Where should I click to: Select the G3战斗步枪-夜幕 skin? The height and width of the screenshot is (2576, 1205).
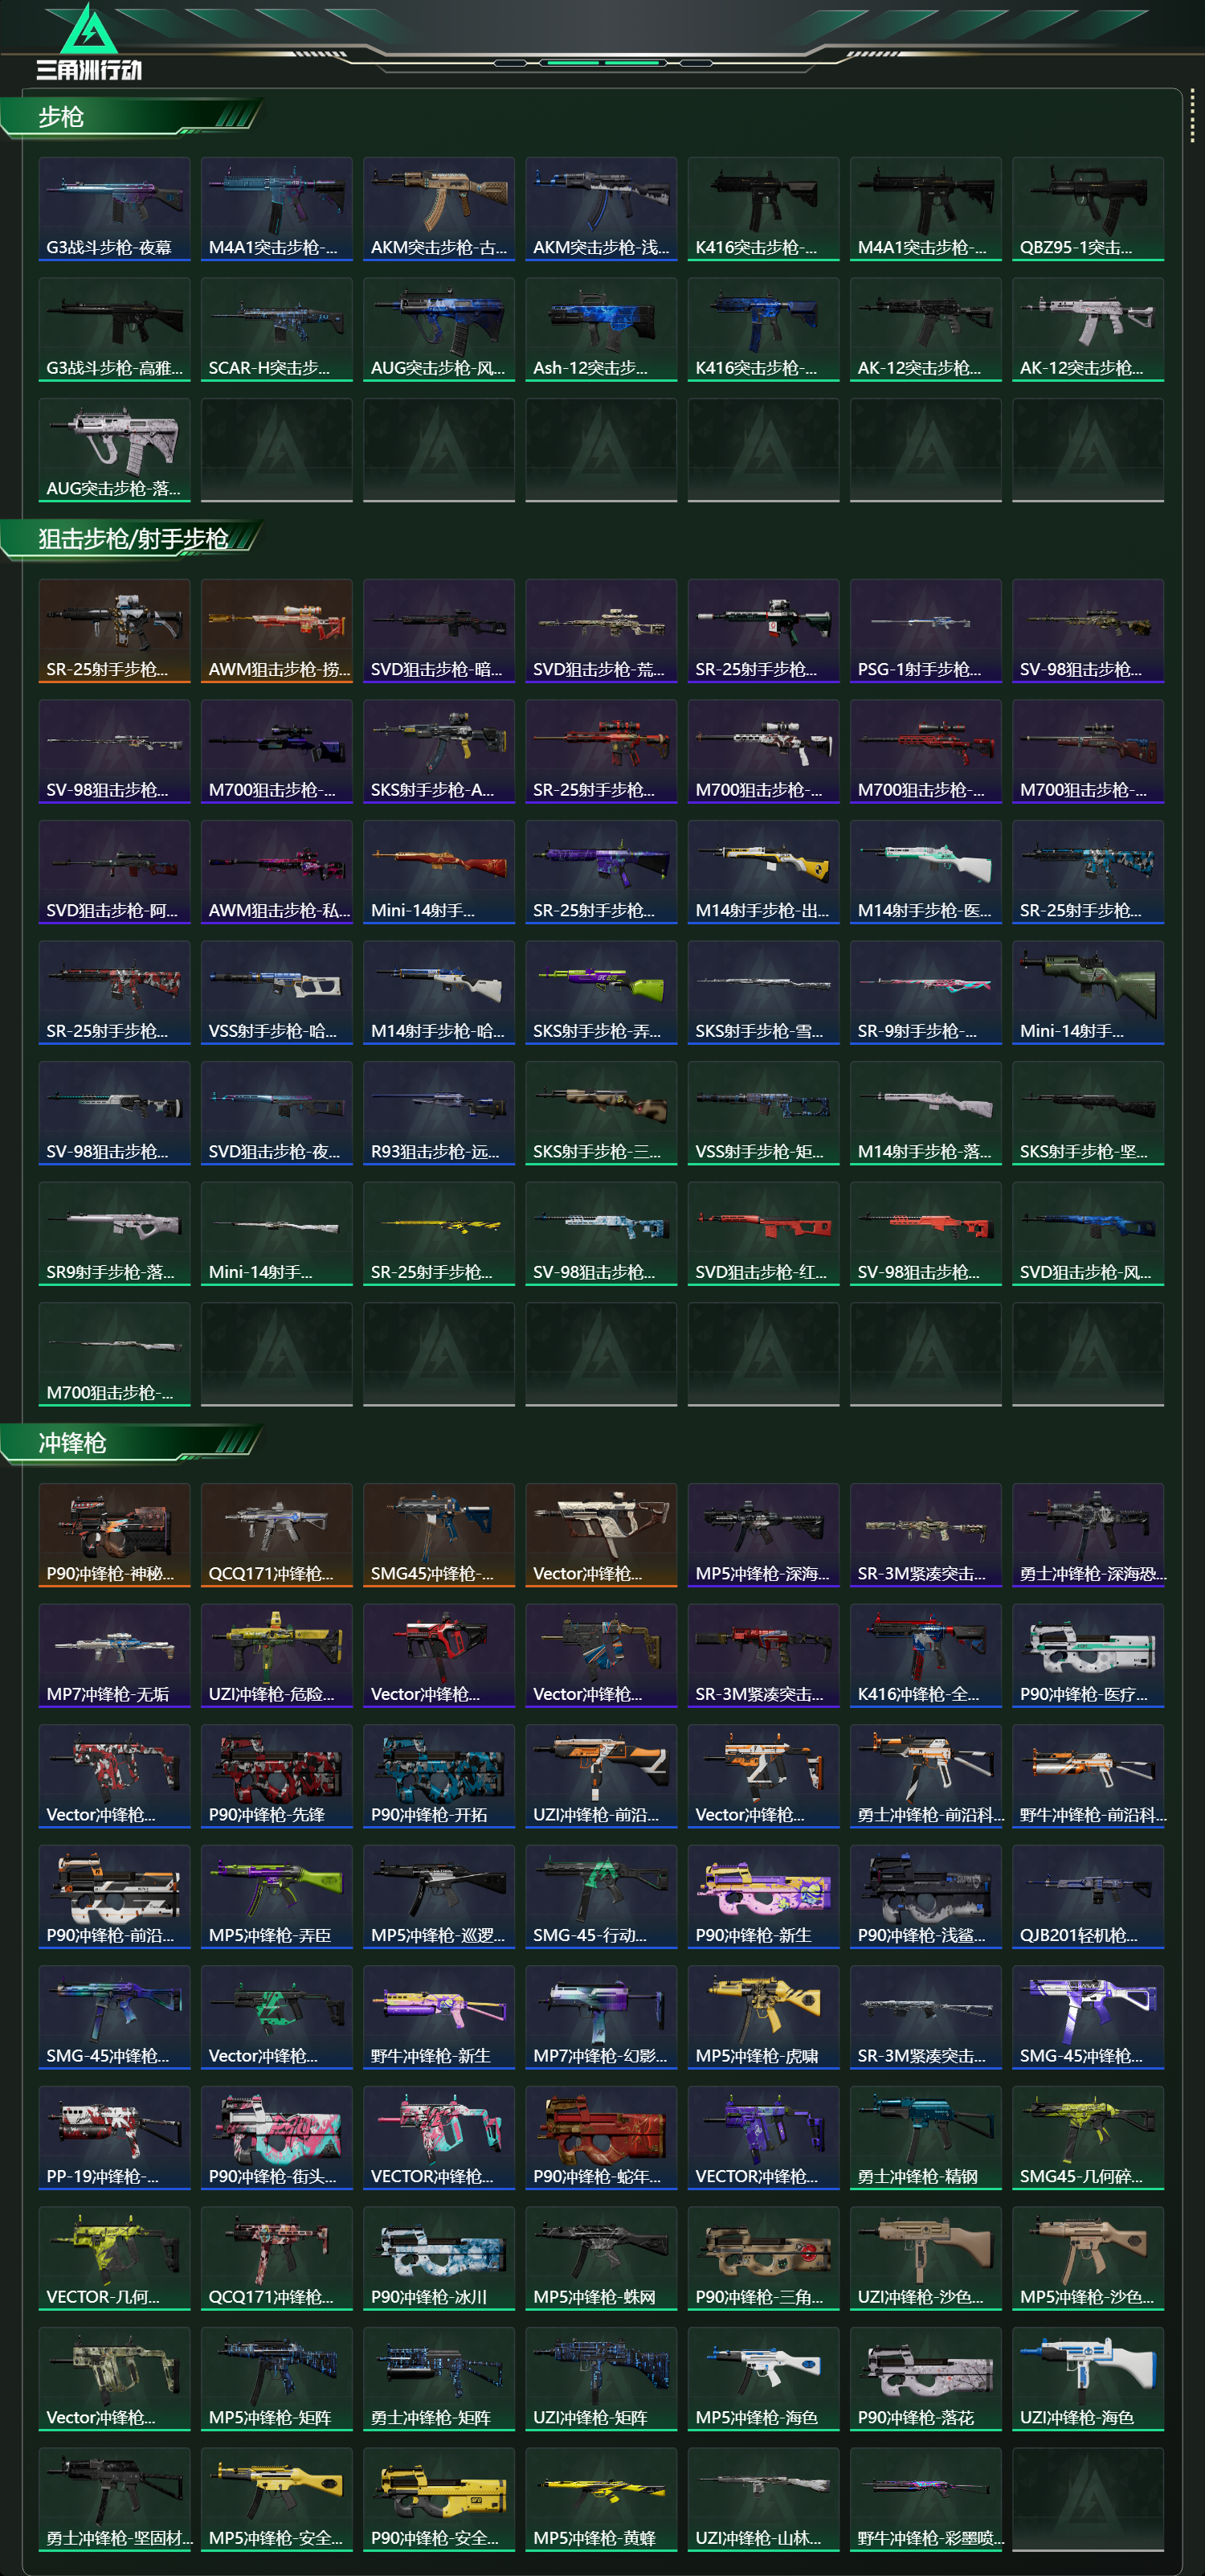click(x=114, y=209)
